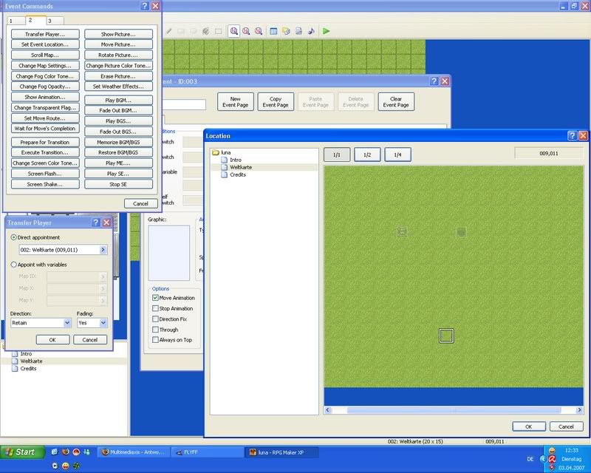Click the 1/2 zoom button in Location

pos(367,154)
